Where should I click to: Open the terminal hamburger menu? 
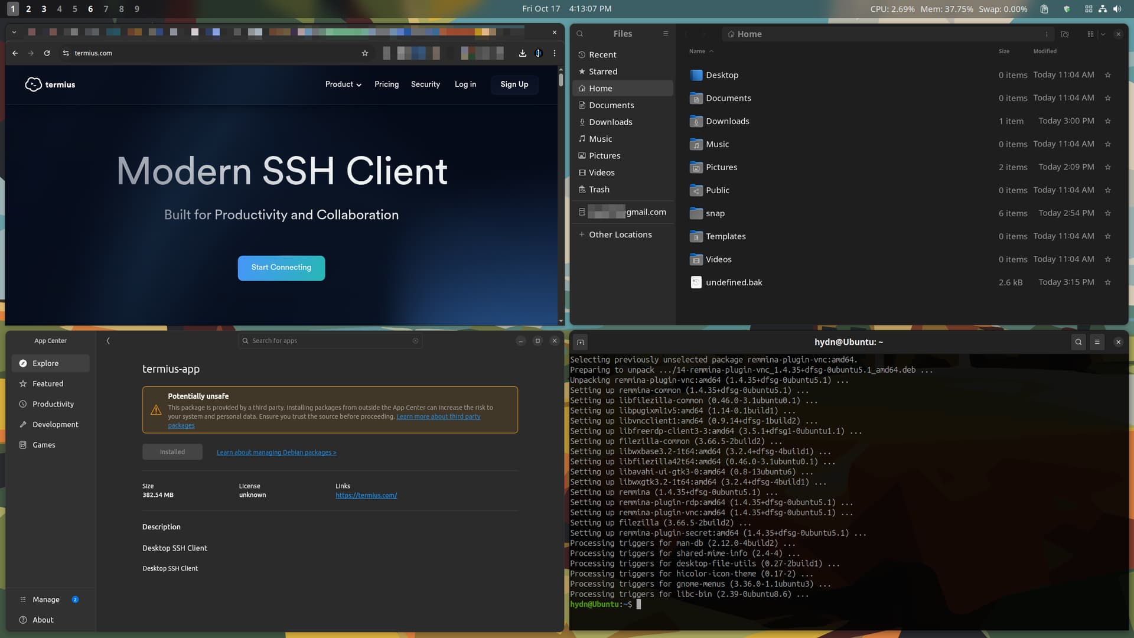point(1097,342)
